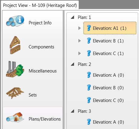Image resolution: width=139 pixels, height=129 pixels.
Task: Select the Sets roof frame icon
Action: click(15, 93)
